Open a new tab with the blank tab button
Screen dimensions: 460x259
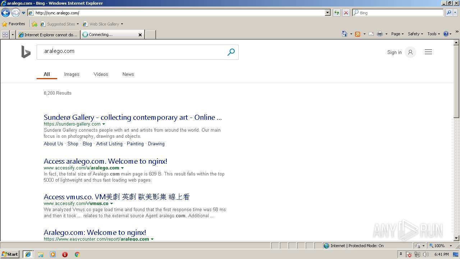(x=150, y=35)
